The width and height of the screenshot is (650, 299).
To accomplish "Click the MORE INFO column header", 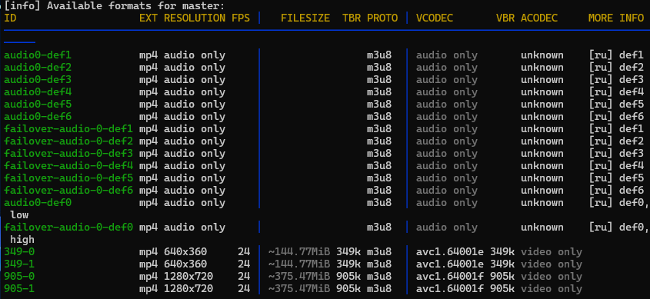I will click(x=616, y=18).
